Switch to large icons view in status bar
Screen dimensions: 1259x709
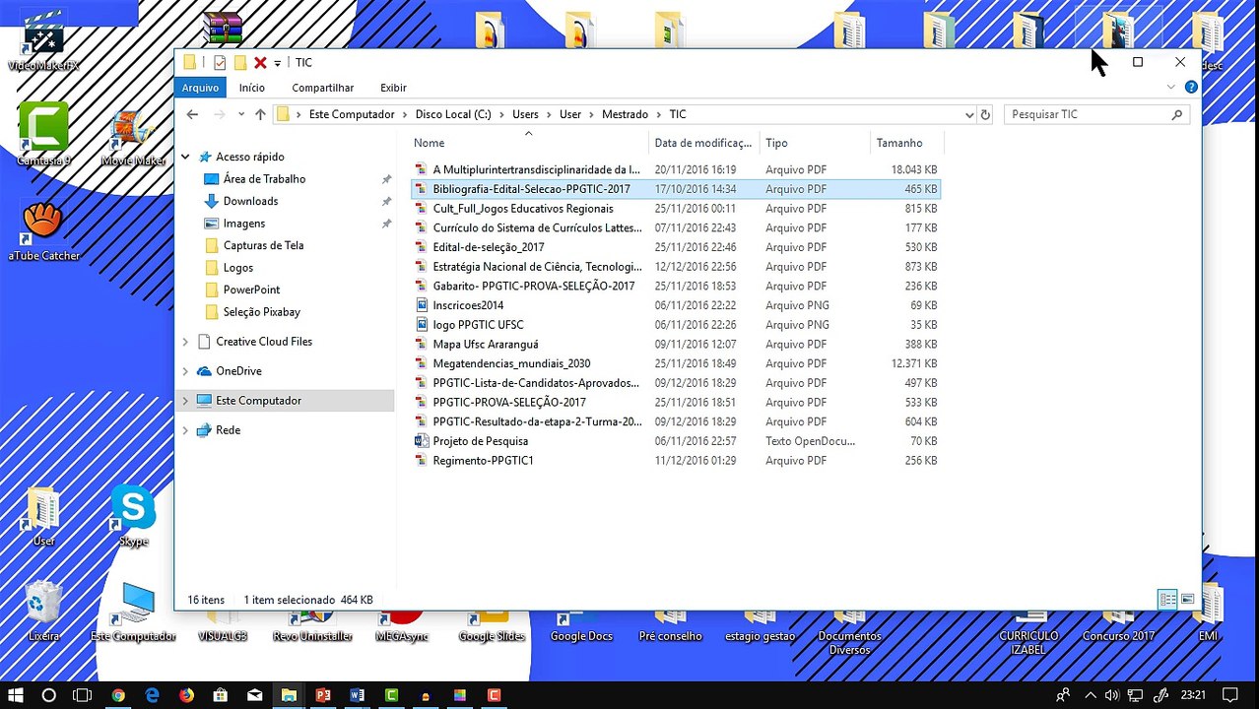coord(1187,600)
